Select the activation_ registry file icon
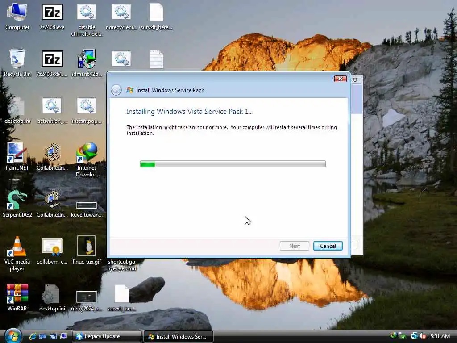457x343 pixels. [52, 110]
